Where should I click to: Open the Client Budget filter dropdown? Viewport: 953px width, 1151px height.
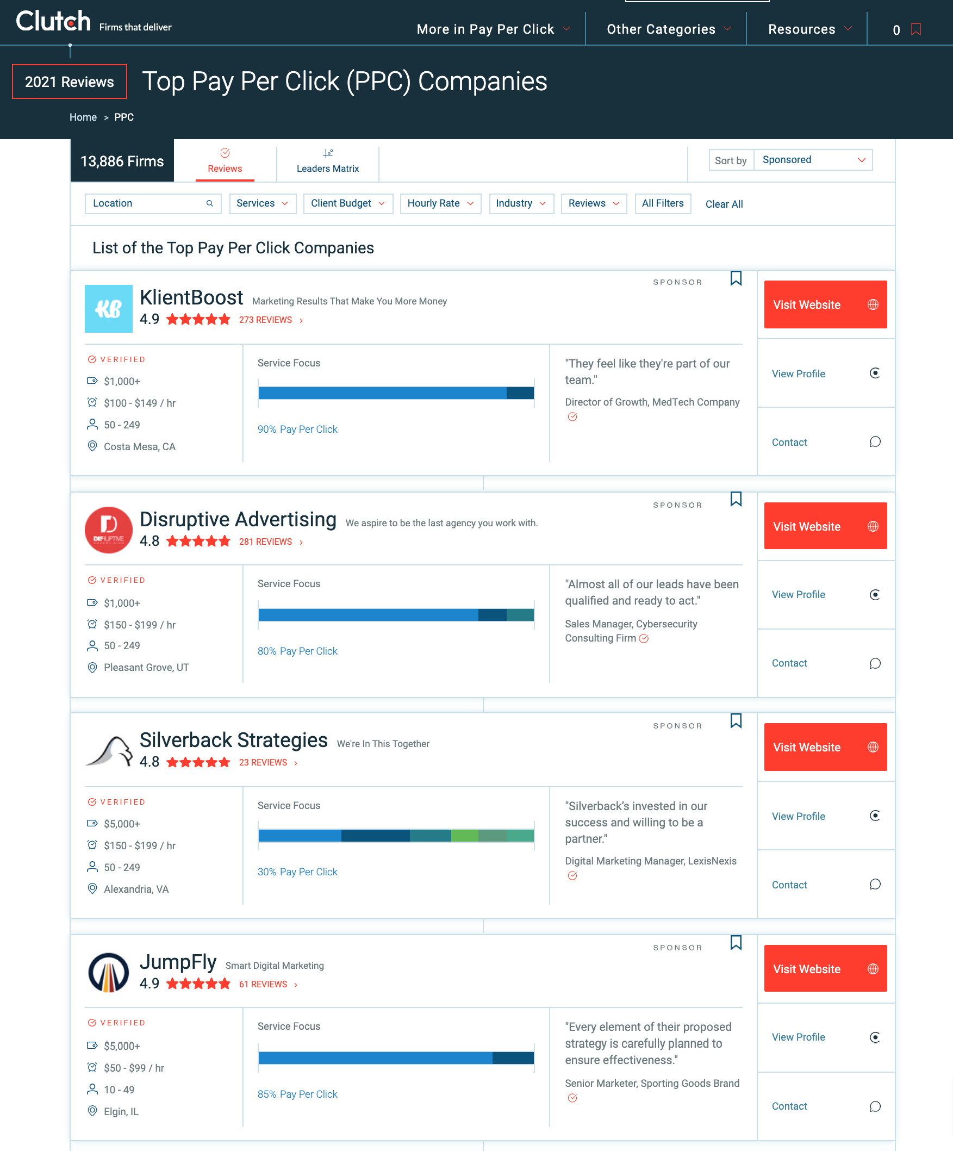point(348,203)
